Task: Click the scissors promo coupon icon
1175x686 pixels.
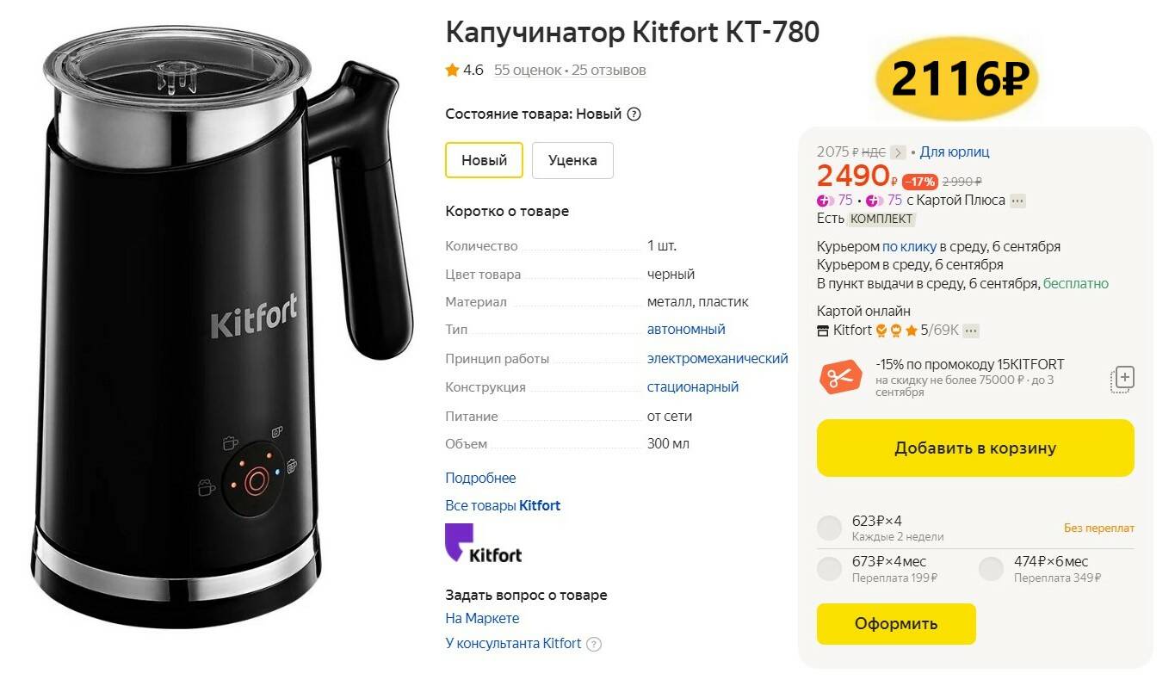Action: coord(840,378)
